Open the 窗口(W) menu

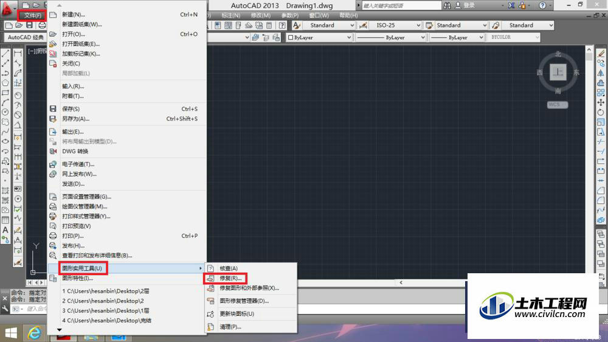coord(319,15)
